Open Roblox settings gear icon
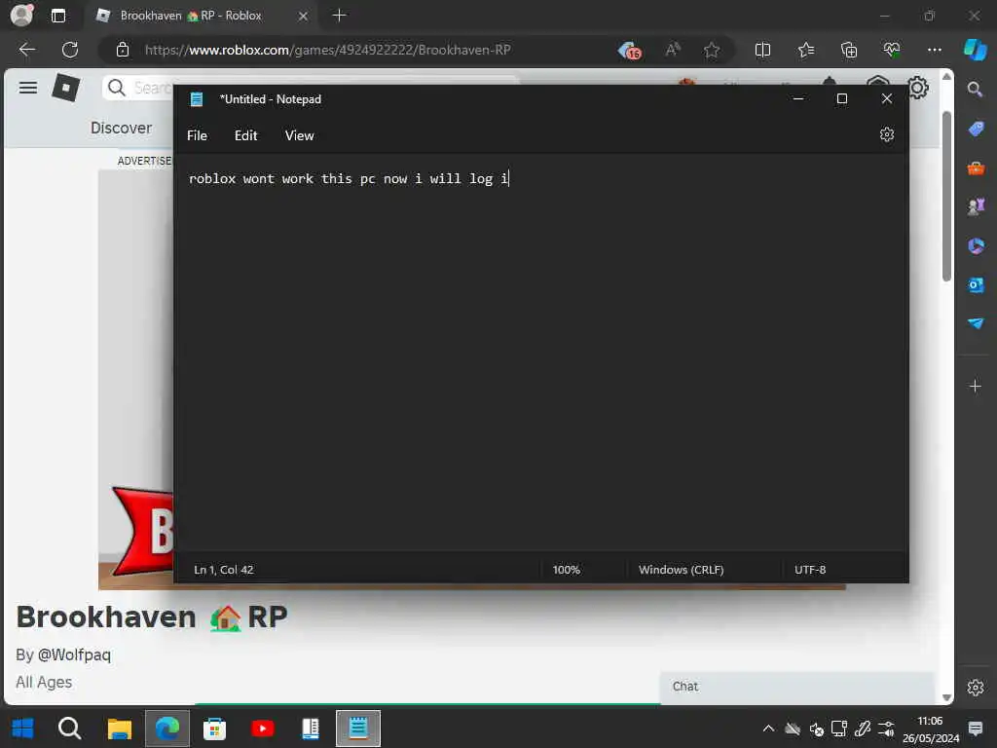Screen dimensions: 997x748 (918, 88)
